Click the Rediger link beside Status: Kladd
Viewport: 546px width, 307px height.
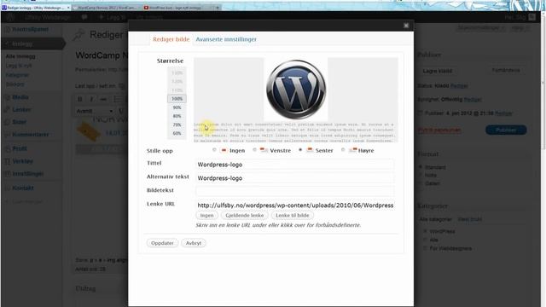tap(459, 85)
